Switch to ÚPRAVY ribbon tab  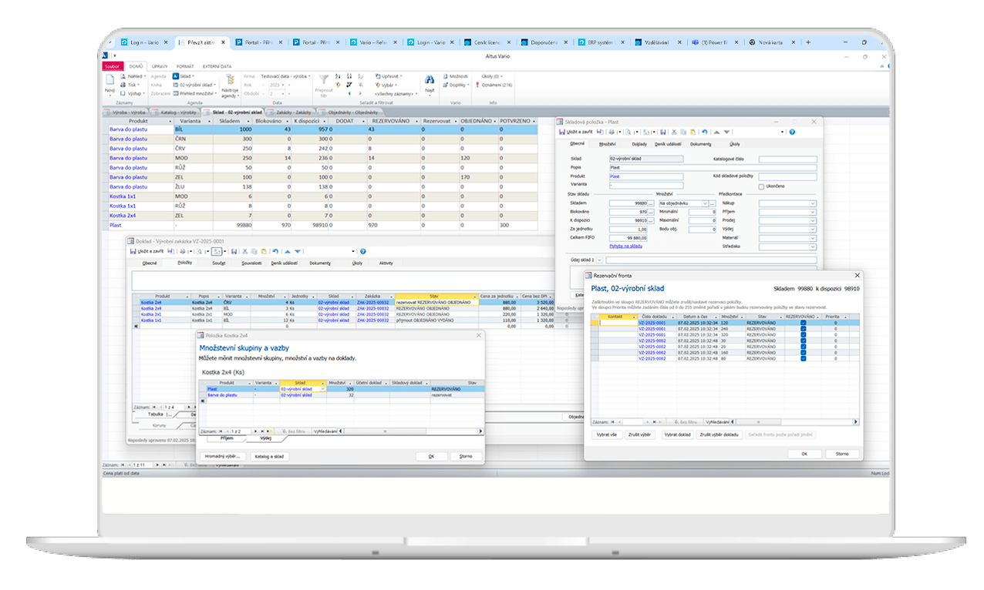click(x=160, y=66)
